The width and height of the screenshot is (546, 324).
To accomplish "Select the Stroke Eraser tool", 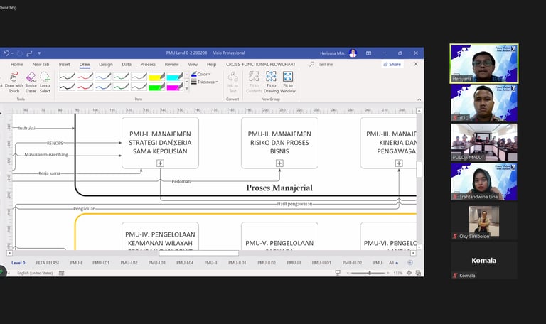I will coord(31,82).
